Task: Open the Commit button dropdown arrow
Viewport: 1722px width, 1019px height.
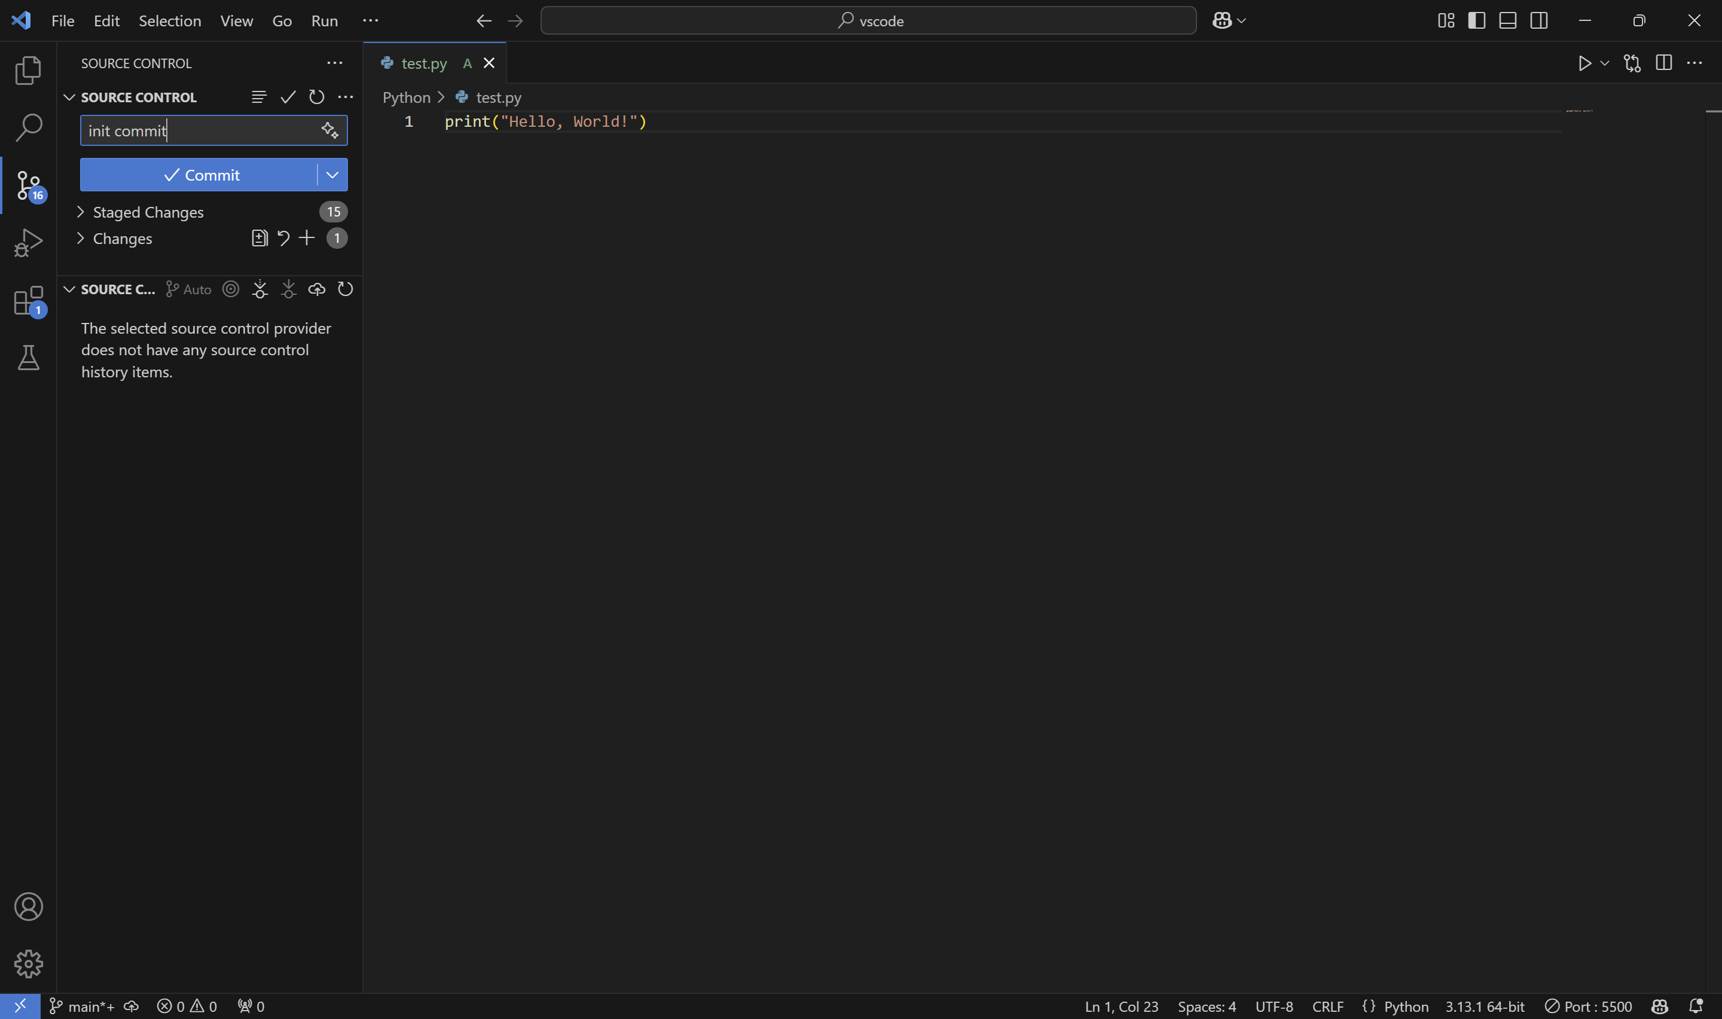Action: tap(332, 175)
